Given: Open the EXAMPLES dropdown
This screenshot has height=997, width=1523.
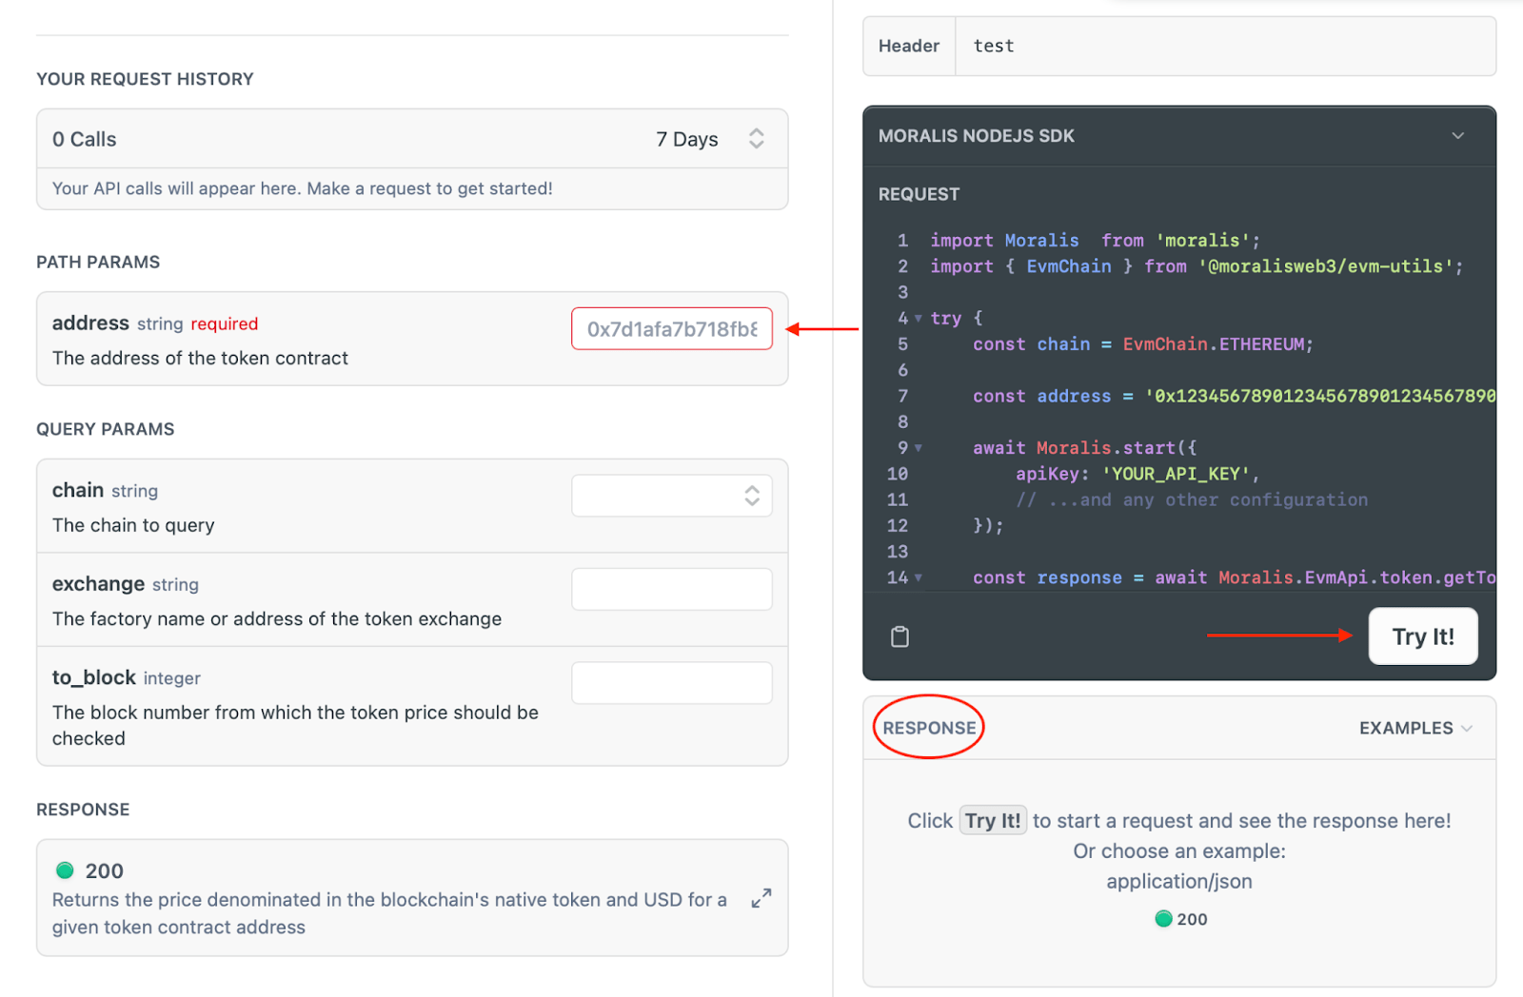Looking at the screenshot, I should click(x=1415, y=728).
